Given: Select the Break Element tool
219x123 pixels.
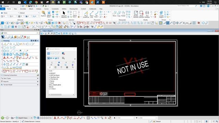Looking at the screenshot, I should [141, 14].
